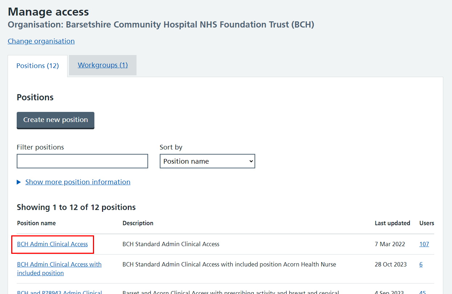This screenshot has width=452, height=294.
Task: Click the Barsetshire organisation name subtitle
Action: [x=161, y=25]
